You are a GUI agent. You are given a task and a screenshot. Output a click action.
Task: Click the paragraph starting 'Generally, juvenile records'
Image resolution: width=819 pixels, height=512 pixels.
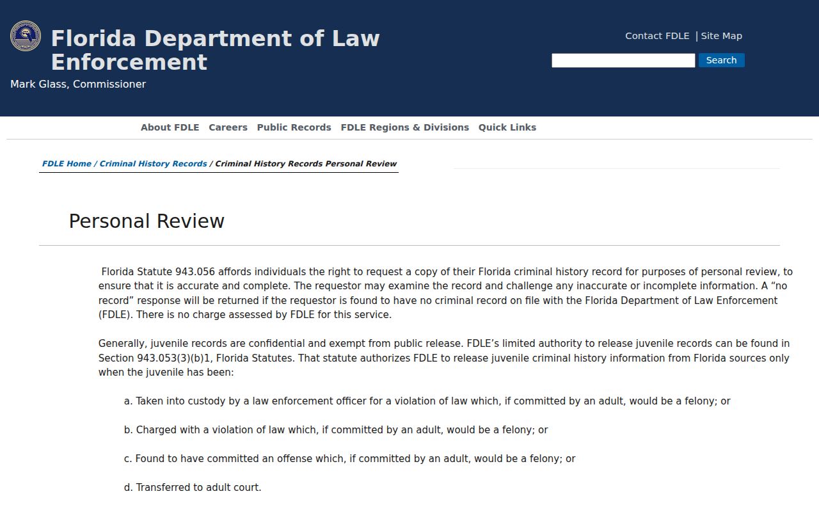coord(444,358)
